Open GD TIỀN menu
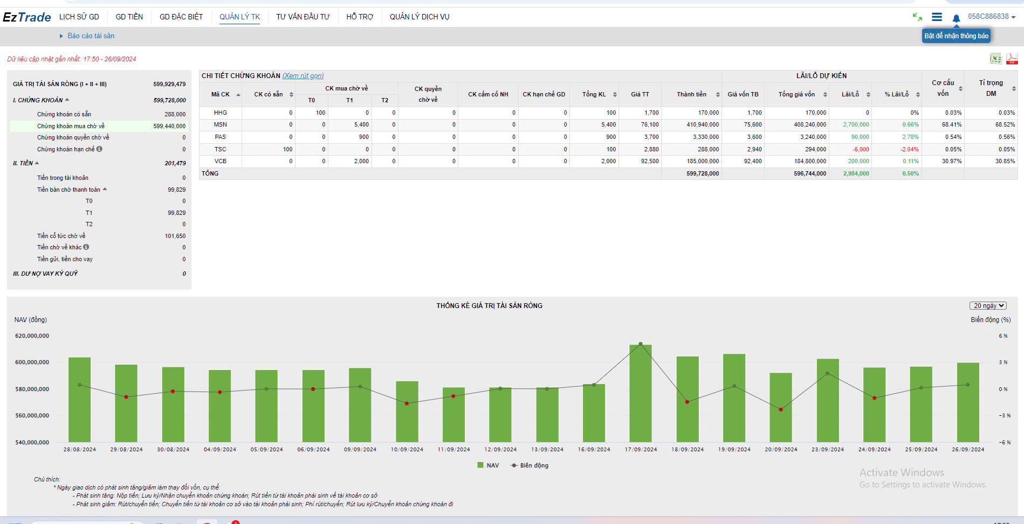 pos(129,17)
